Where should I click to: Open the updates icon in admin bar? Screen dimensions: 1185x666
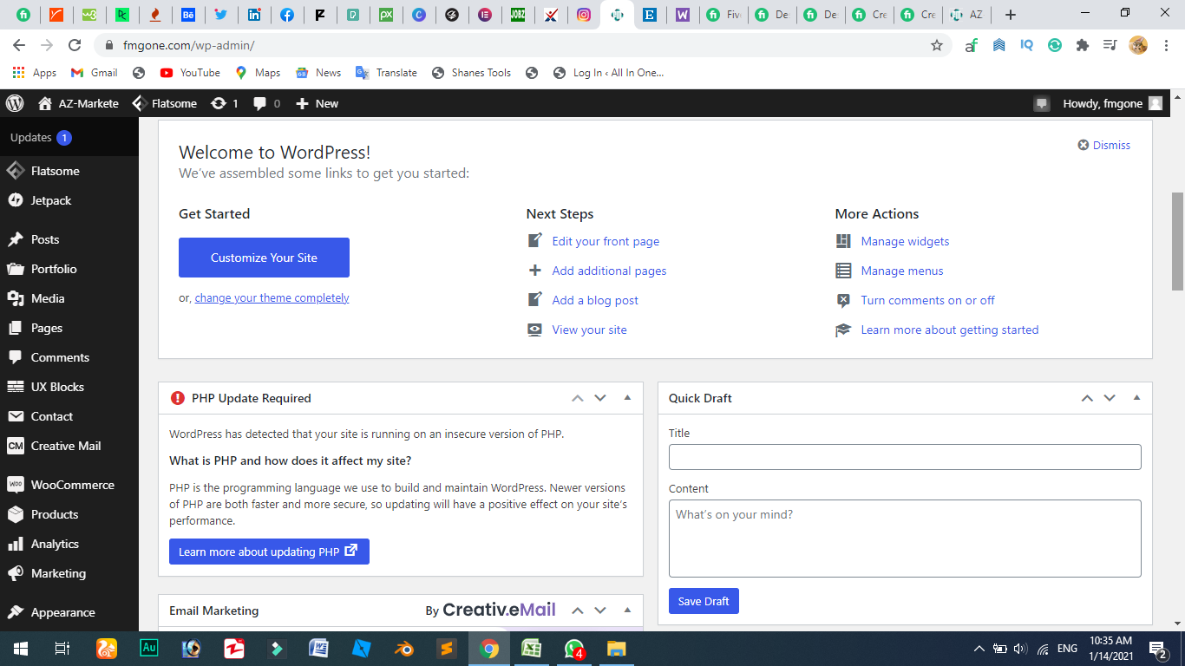(x=219, y=103)
